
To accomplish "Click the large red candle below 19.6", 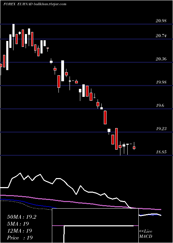I will coord(105,117).
